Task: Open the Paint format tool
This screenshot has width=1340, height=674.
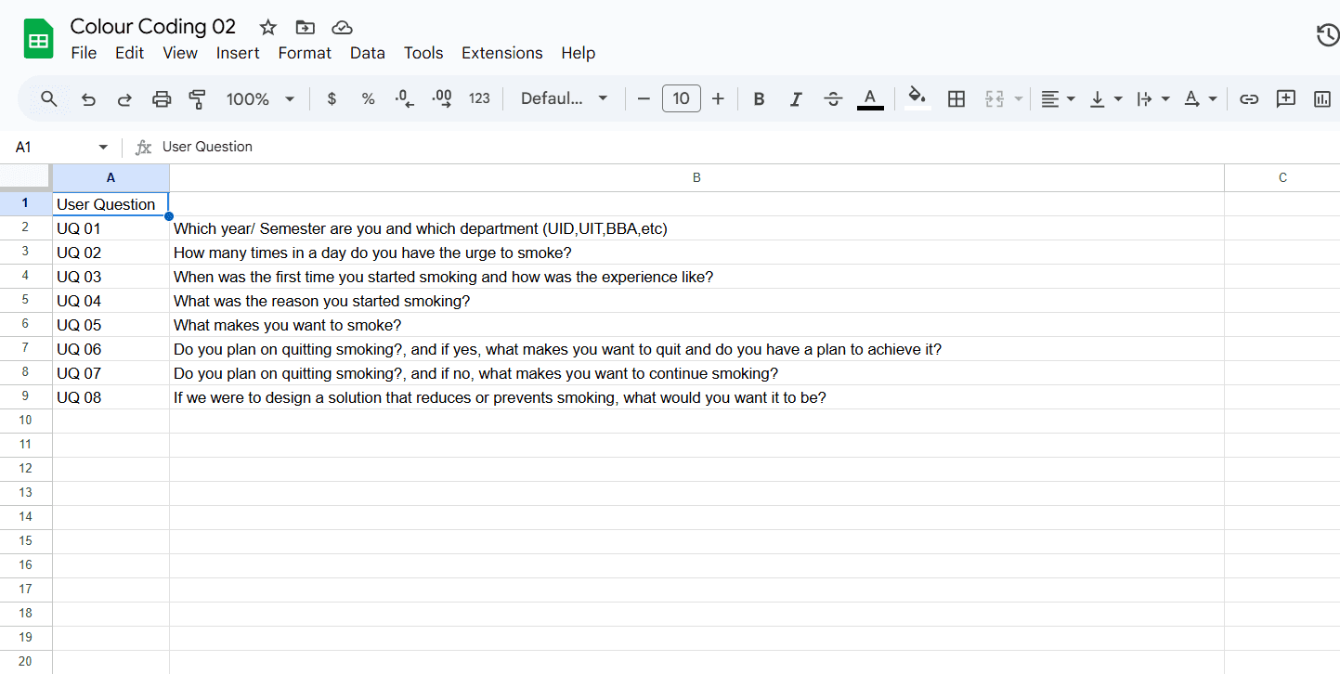Action: pyautogui.click(x=197, y=98)
